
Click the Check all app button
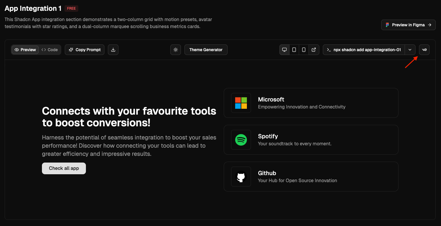(64, 168)
